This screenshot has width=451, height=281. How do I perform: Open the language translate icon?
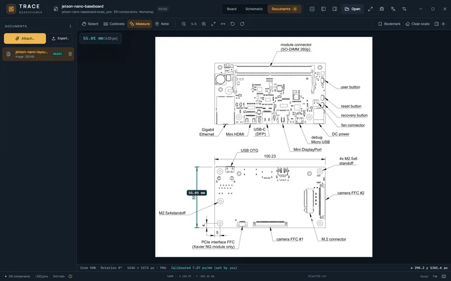click(x=393, y=9)
